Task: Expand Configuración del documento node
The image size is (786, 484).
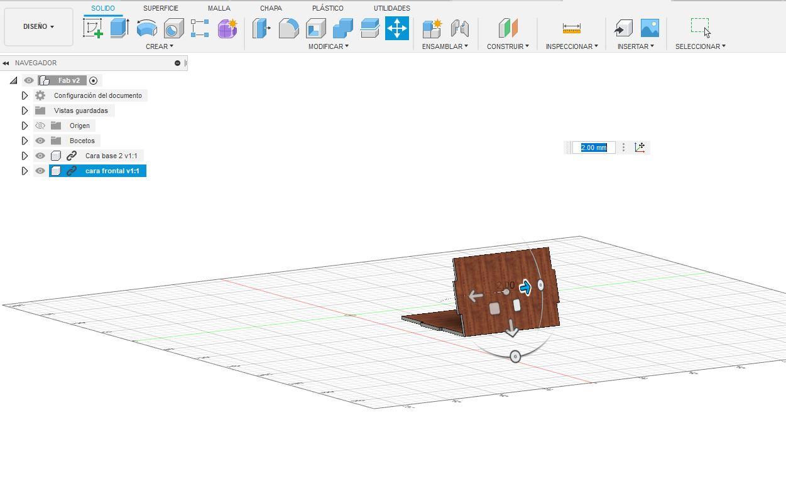Action: [x=25, y=95]
